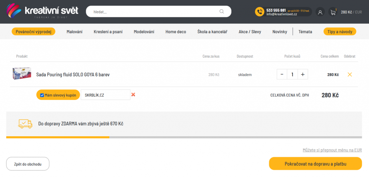Click the quantity field showing 1
Image resolution: width=369 pixels, height=177 pixels.
tap(292, 74)
